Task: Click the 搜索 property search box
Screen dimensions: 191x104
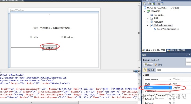Action: coord(173,70)
